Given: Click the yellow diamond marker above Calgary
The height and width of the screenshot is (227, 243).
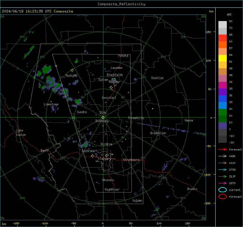Looking at the screenshot, I should click(107, 155).
